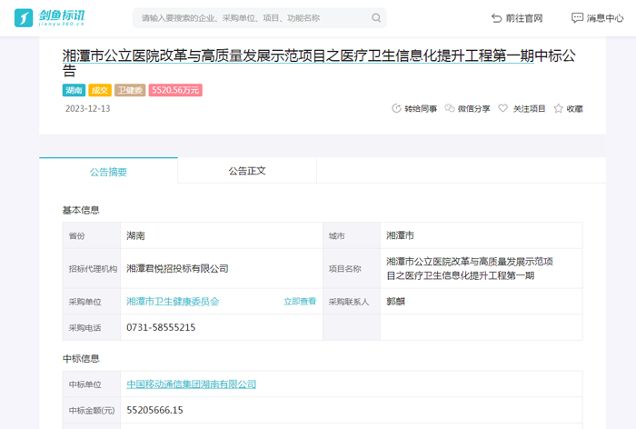Screen dimensions: 636x429
Task: Click the 5520.56万元 amount tag
Action: coord(175,90)
